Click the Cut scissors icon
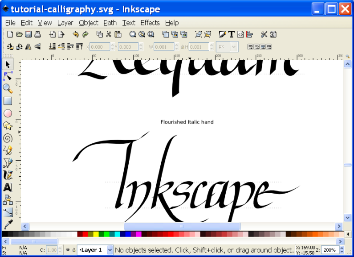The width and height of the screenshot is (354, 257). click(x=109, y=34)
